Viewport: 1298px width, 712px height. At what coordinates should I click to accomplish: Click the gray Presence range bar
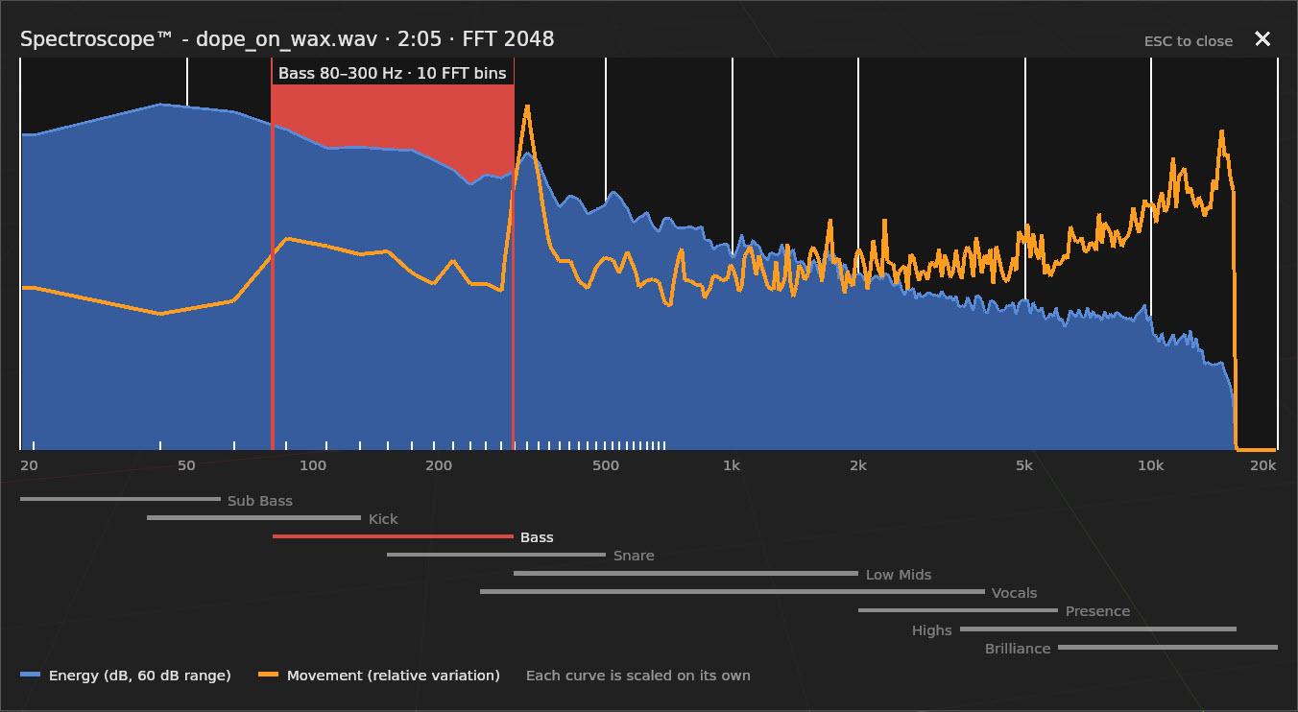(x=958, y=610)
